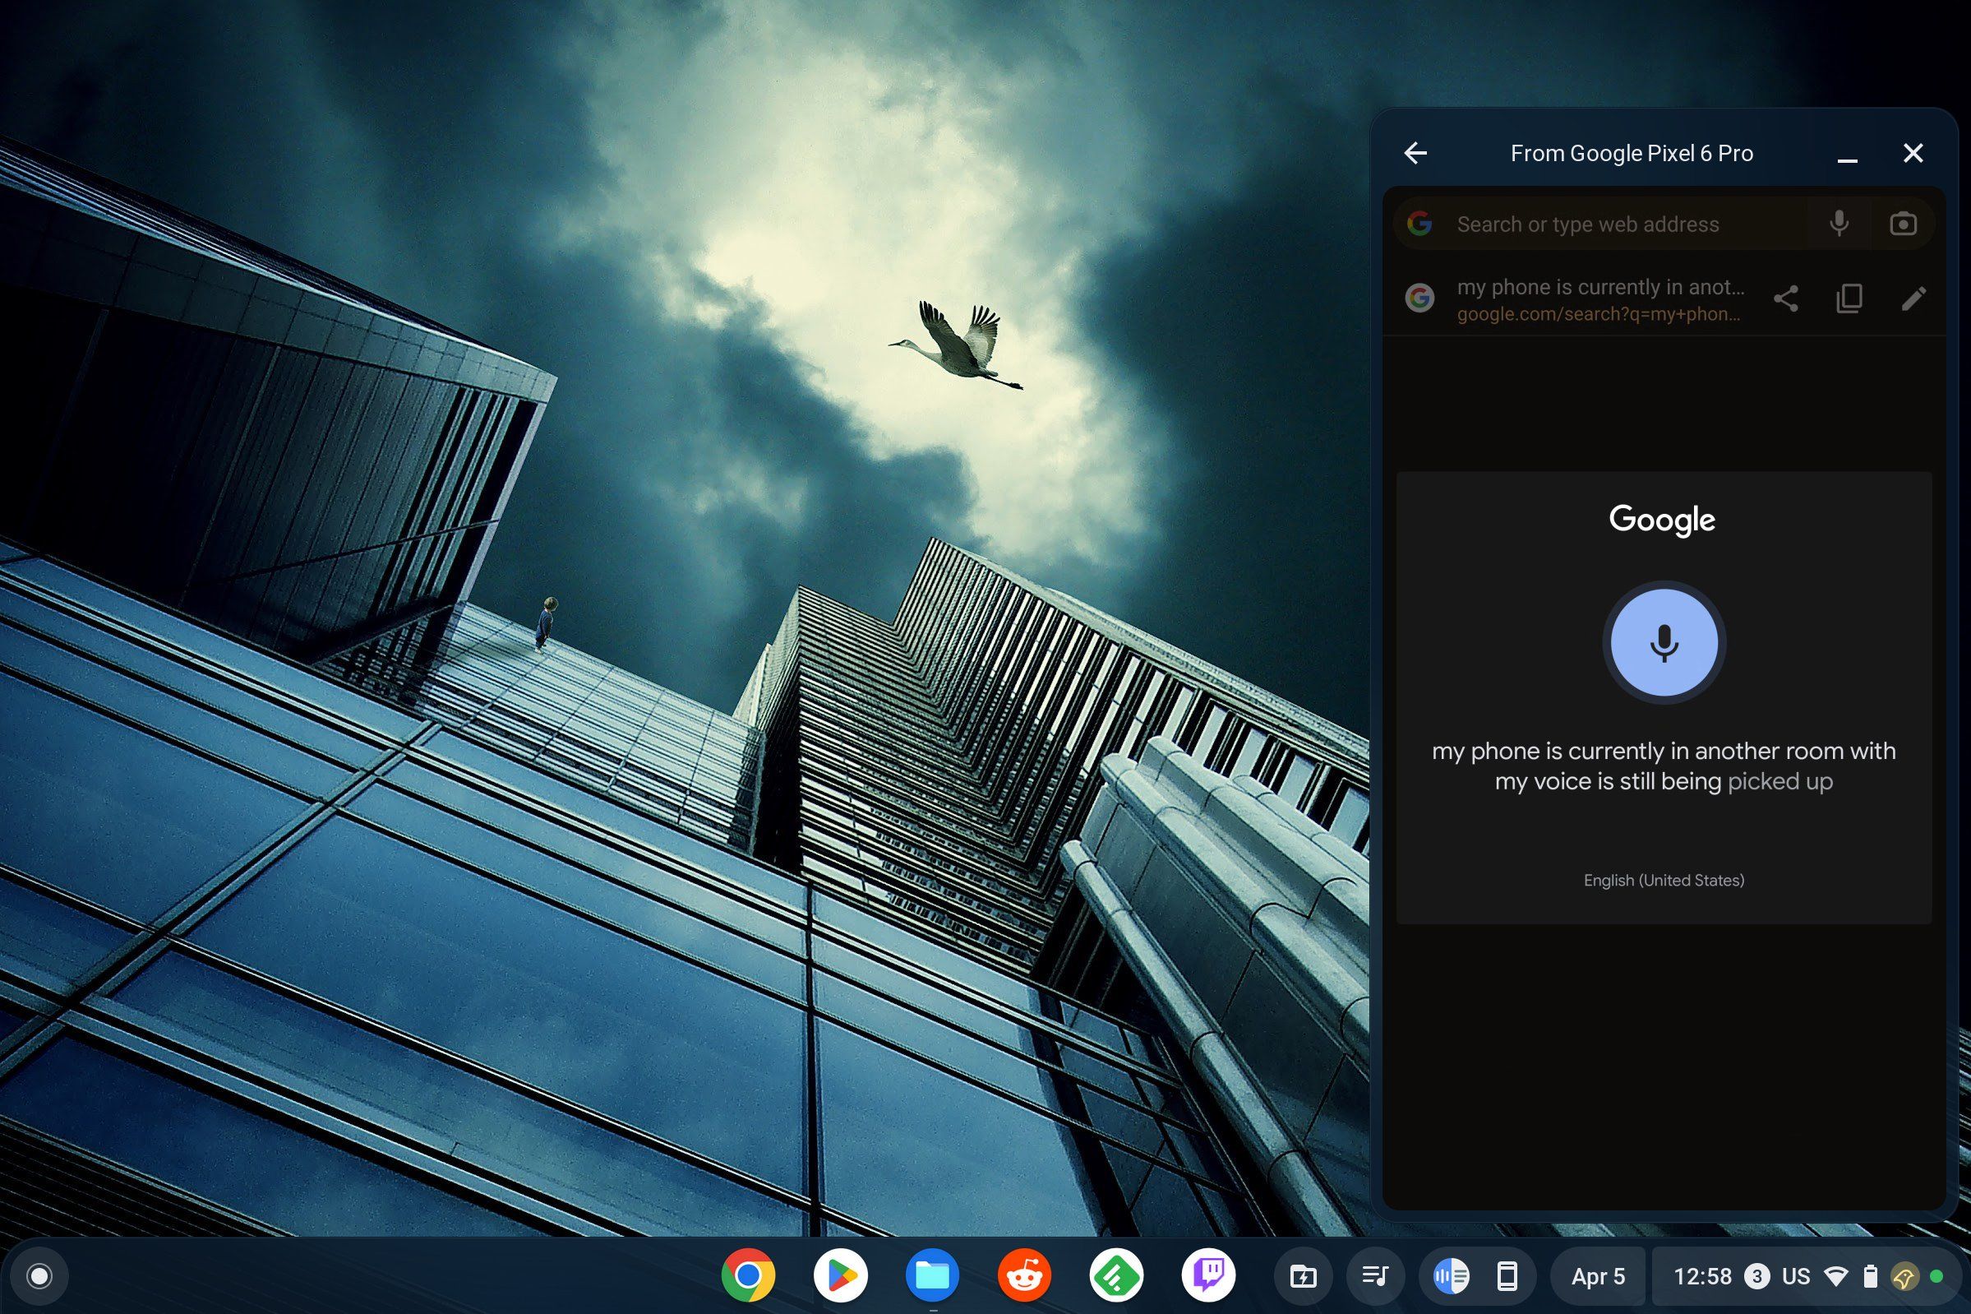
Task: Open the Files app
Action: click(x=934, y=1275)
